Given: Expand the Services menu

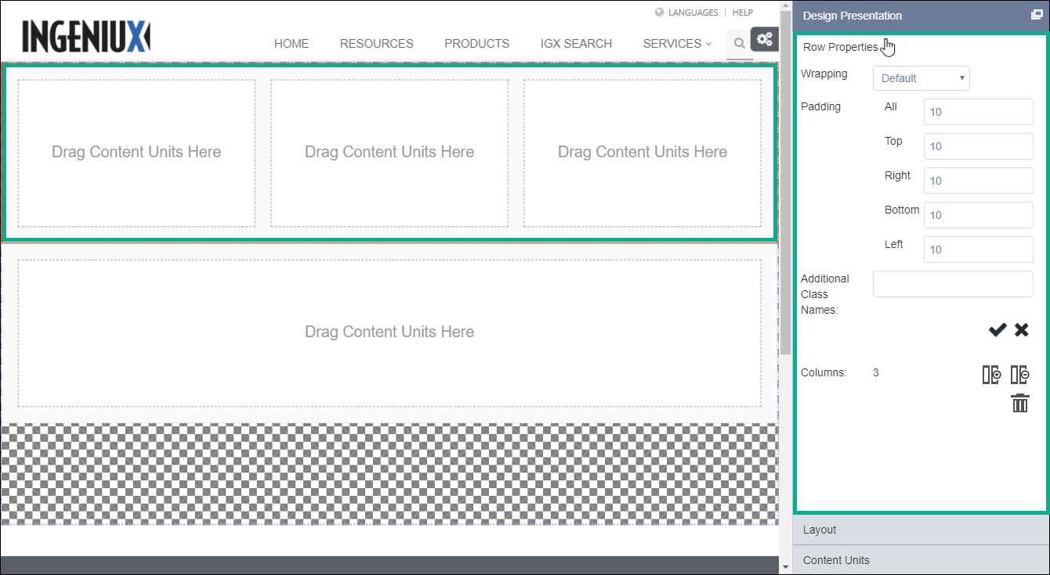Looking at the screenshot, I should pyautogui.click(x=677, y=44).
